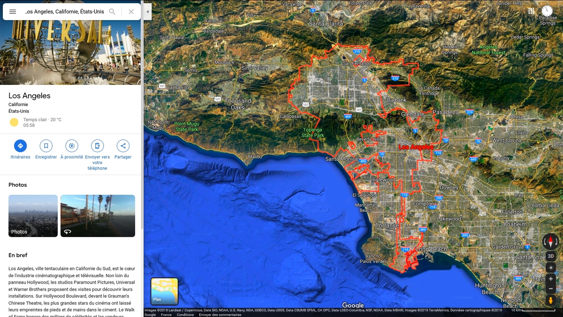Clear the search with the X icon
The height and width of the screenshot is (317, 563).
[131, 12]
